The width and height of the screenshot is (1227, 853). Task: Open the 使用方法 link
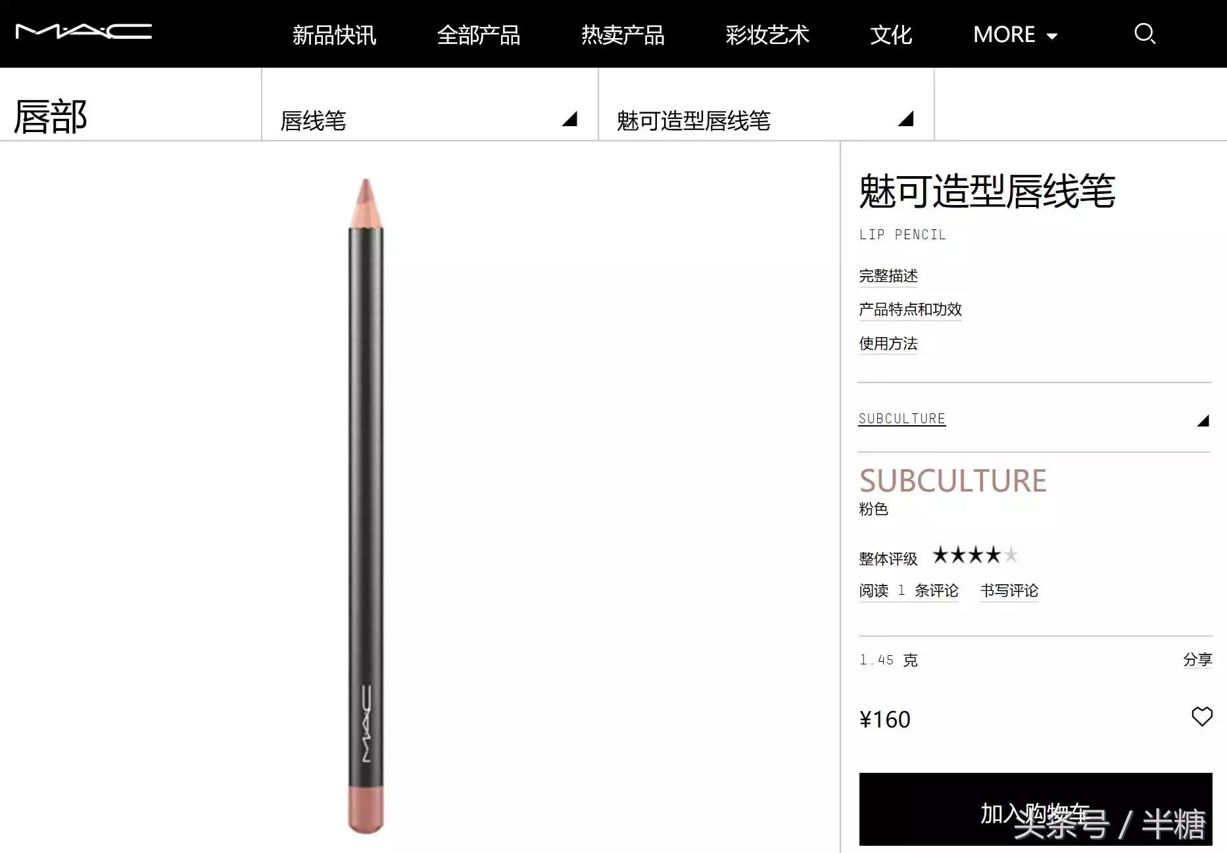pos(888,344)
